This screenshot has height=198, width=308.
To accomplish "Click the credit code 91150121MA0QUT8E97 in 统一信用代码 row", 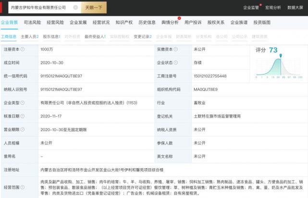I will tap(62, 76).
